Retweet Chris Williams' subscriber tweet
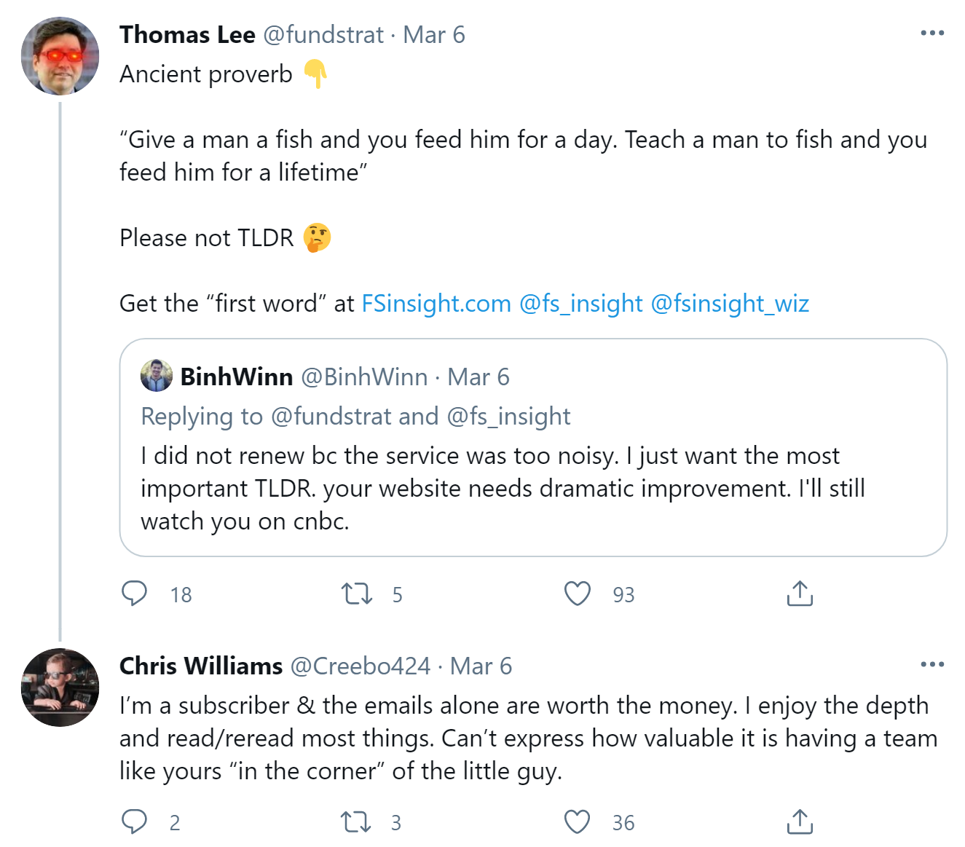Screen dimensions: 965x847 coord(356,822)
